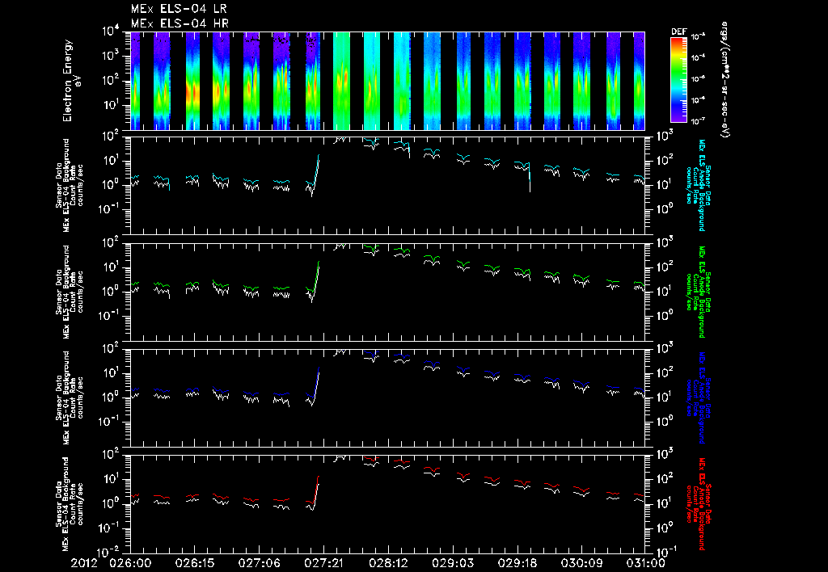Click the "MEx ELS-04 LR" title text

(179, 9)
